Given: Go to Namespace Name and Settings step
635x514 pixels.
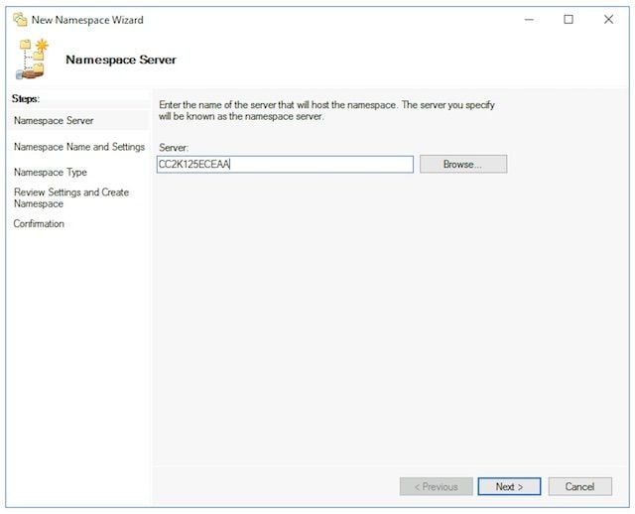Looking at the screenshot, I should pos(79,147).
